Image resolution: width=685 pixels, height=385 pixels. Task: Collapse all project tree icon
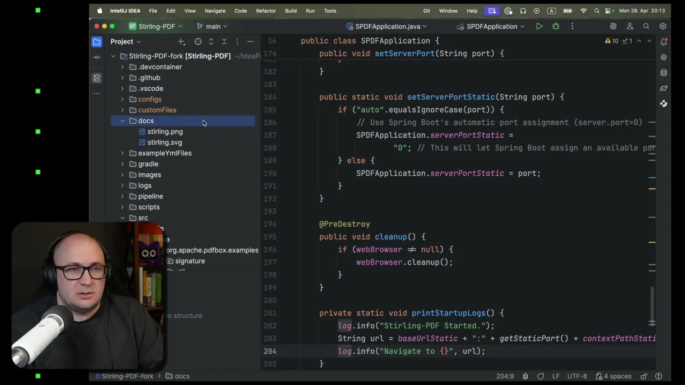(224, 42)
